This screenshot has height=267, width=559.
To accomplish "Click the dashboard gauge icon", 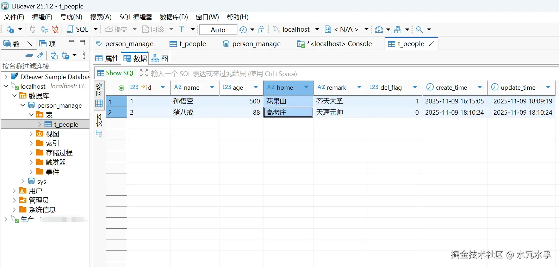I will point(379,30).
